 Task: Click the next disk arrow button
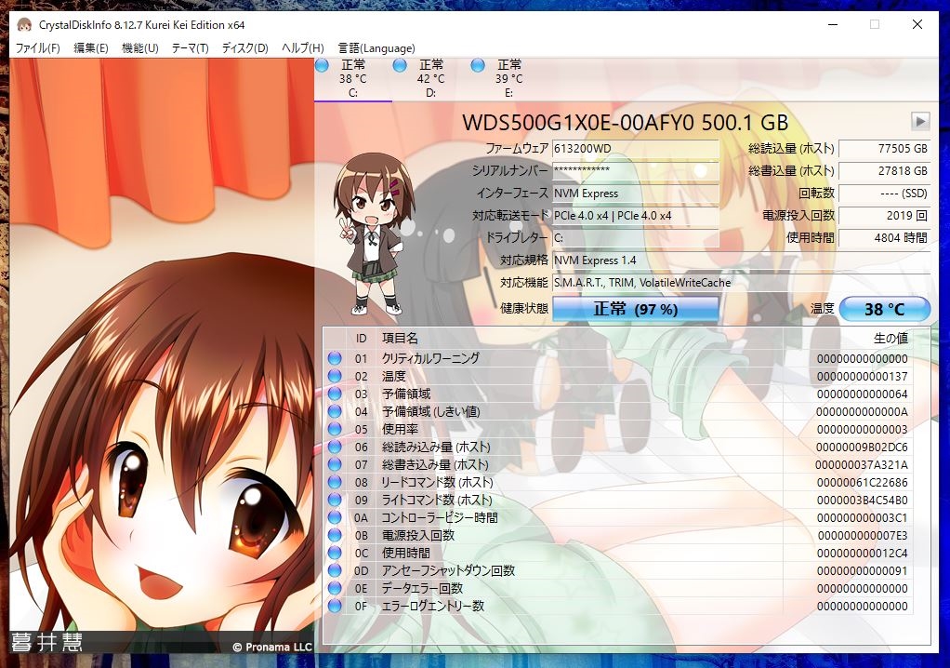(x=920, y=121)
